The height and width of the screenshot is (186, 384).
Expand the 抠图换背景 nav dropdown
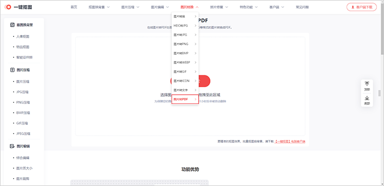(x=99, y=7)
